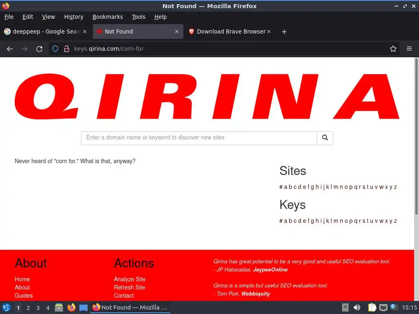Open the update notifier tray icon
The width and height of the screenshot is (419, 314).
(393, 307)
